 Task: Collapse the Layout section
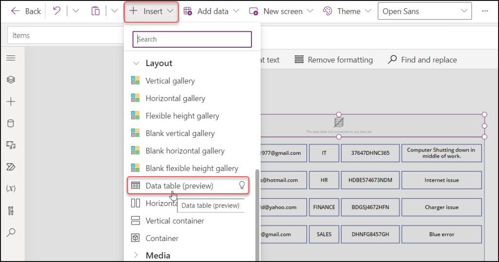pyautogui.click(x=136, y=63)
